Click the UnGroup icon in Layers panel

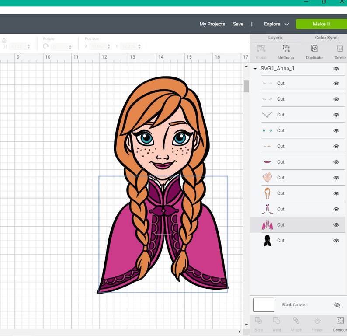(286, 48)
